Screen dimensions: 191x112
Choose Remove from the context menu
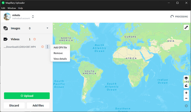[60, 53]
